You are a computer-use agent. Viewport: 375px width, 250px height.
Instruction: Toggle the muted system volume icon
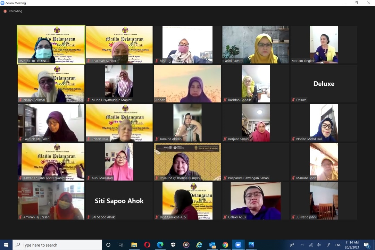click(x=319, y=245)
